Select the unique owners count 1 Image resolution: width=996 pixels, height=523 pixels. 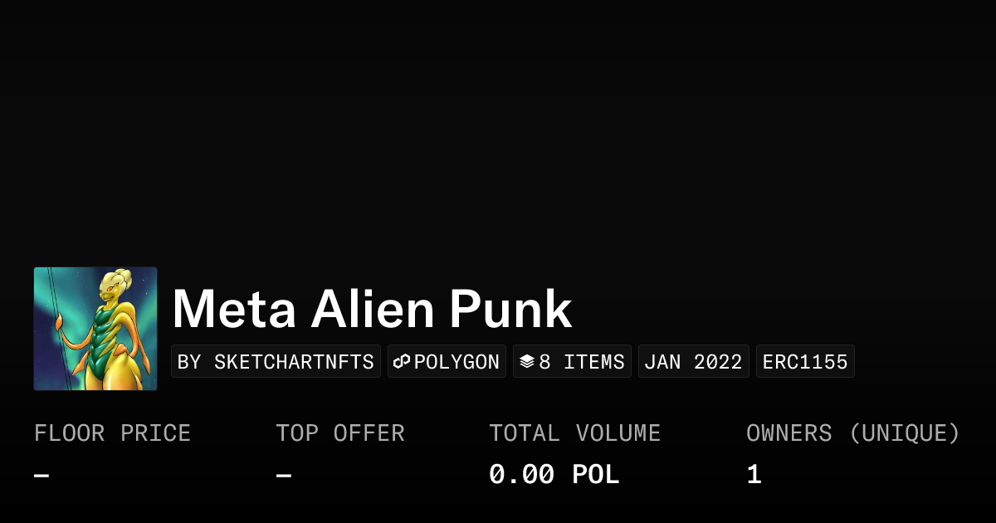pyautogui.click(x=754, y=475)
